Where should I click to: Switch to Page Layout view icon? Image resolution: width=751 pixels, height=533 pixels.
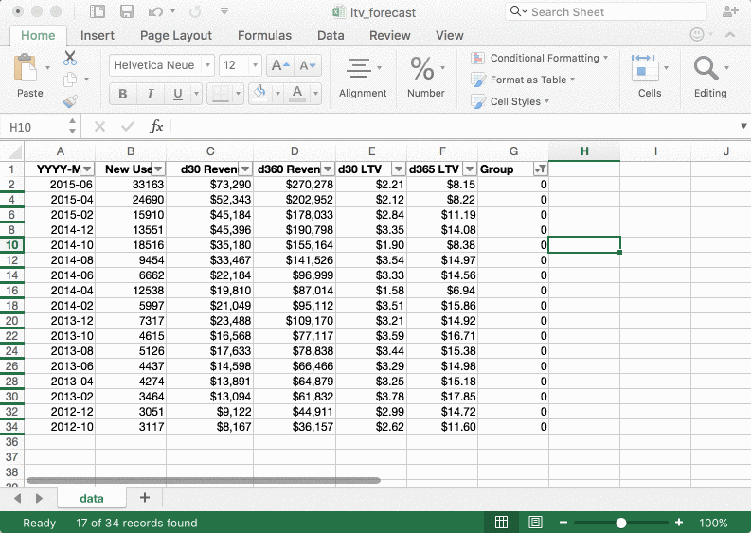(535, 523)
